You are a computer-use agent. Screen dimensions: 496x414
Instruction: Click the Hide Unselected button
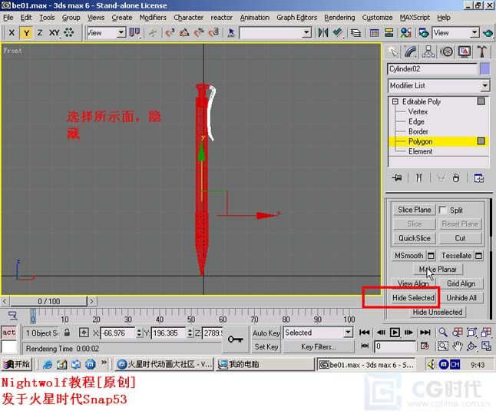point(438,312)
